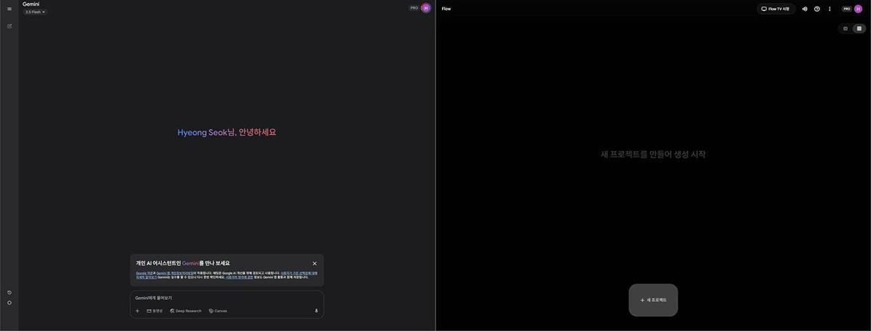The width and height of the screenshot is (871, 331).
Task: Open the Gemini hamburger main menu
Action: click(9, 9)
